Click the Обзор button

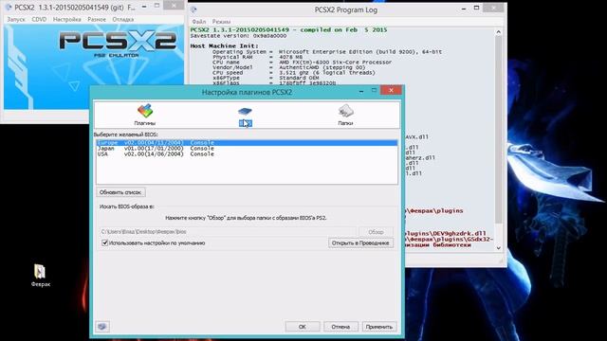(376, 232)
